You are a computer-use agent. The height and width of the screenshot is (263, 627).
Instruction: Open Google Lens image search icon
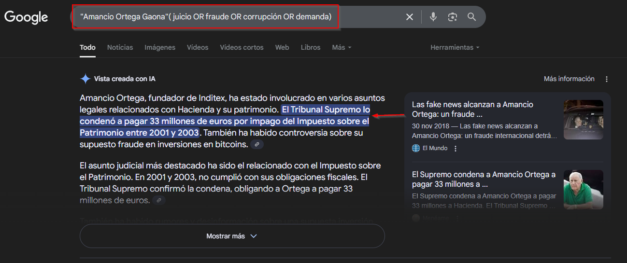point(452,17)
